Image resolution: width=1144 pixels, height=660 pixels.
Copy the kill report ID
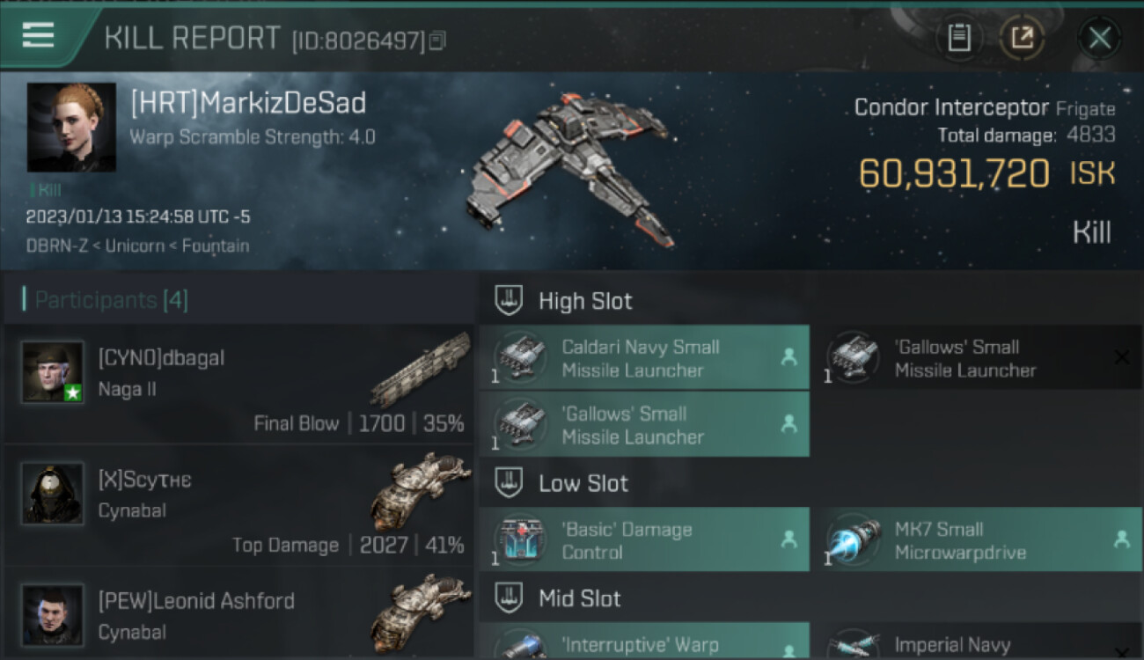(x=438, y=40)
